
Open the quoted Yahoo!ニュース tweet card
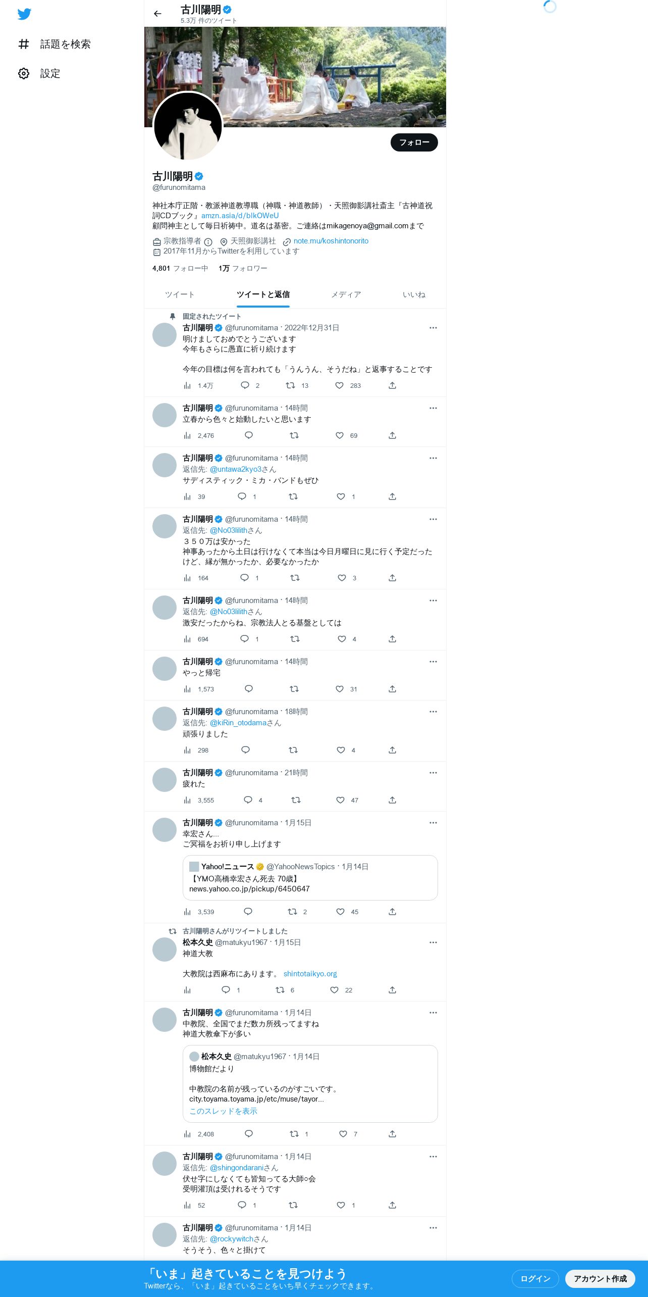pos(310,878)
